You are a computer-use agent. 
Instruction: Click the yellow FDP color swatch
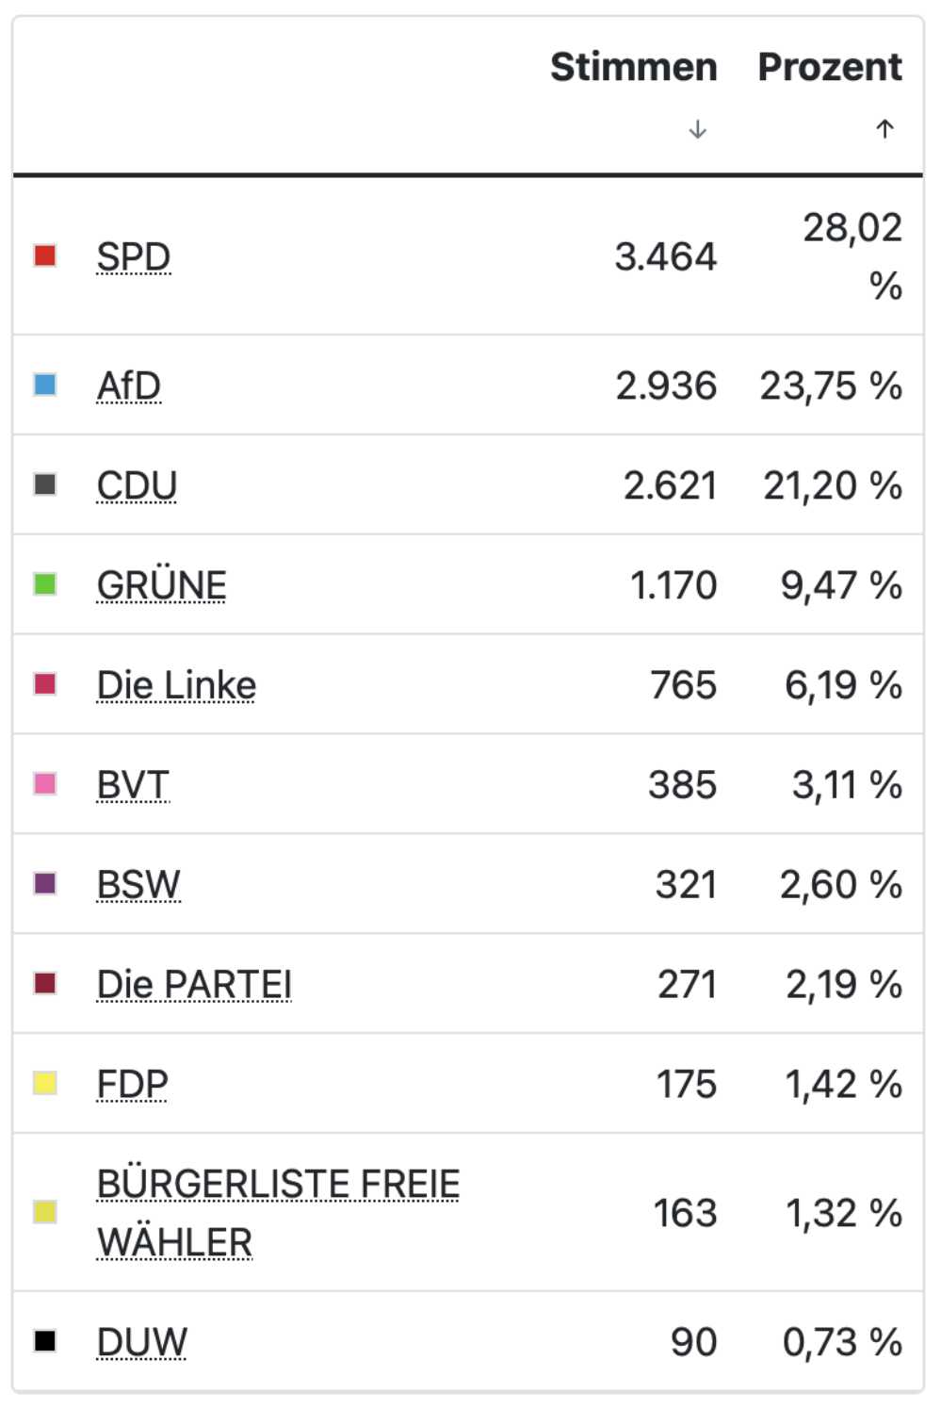pos(45,1084)
